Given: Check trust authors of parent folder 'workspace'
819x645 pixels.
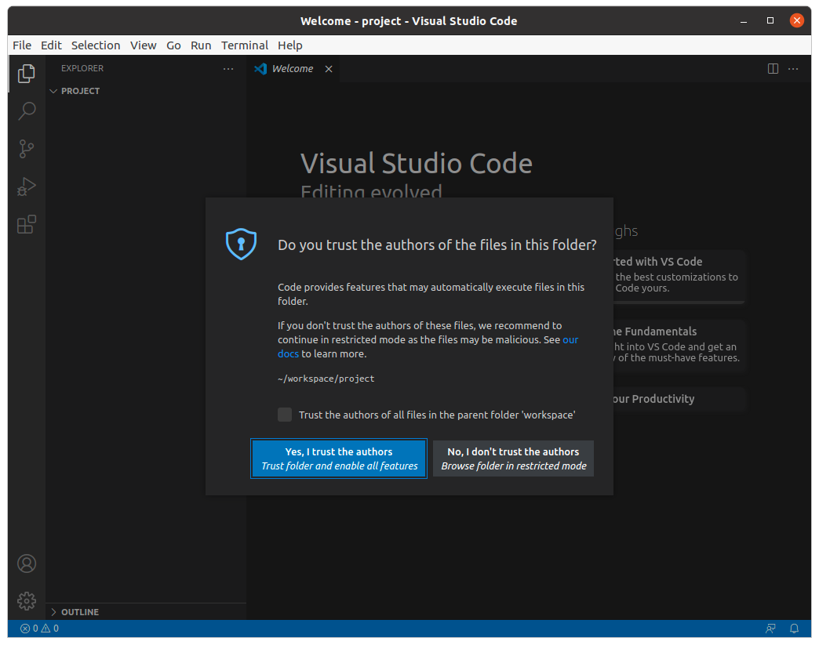Looking at the screenshot, I should point(285,415).
